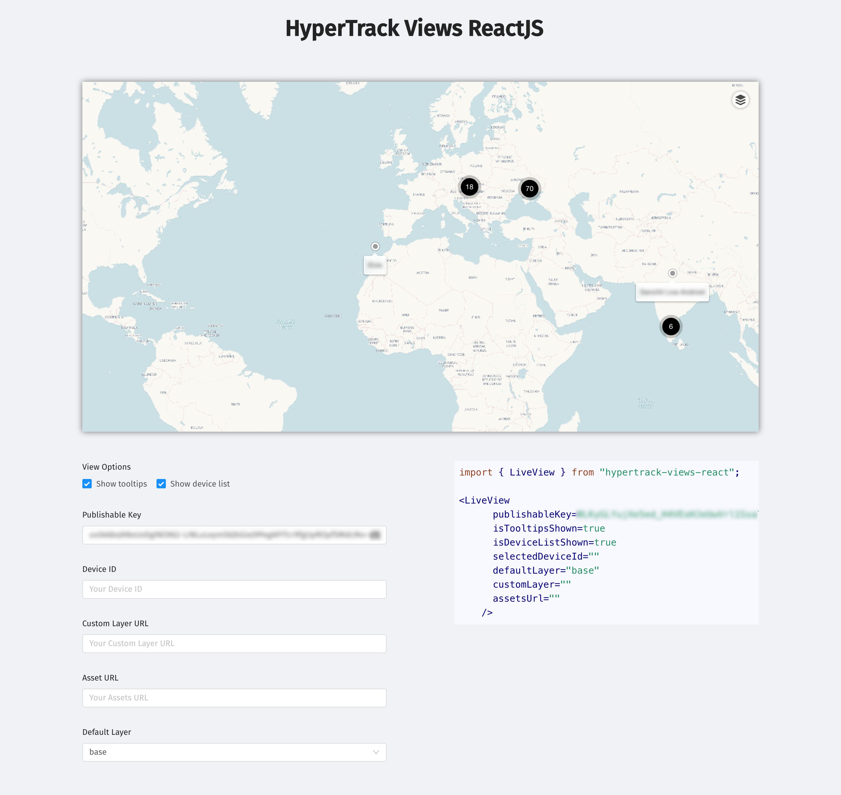Focus the Device ID input field
This screenshot has height=795, width=841.
coord(234,589)
